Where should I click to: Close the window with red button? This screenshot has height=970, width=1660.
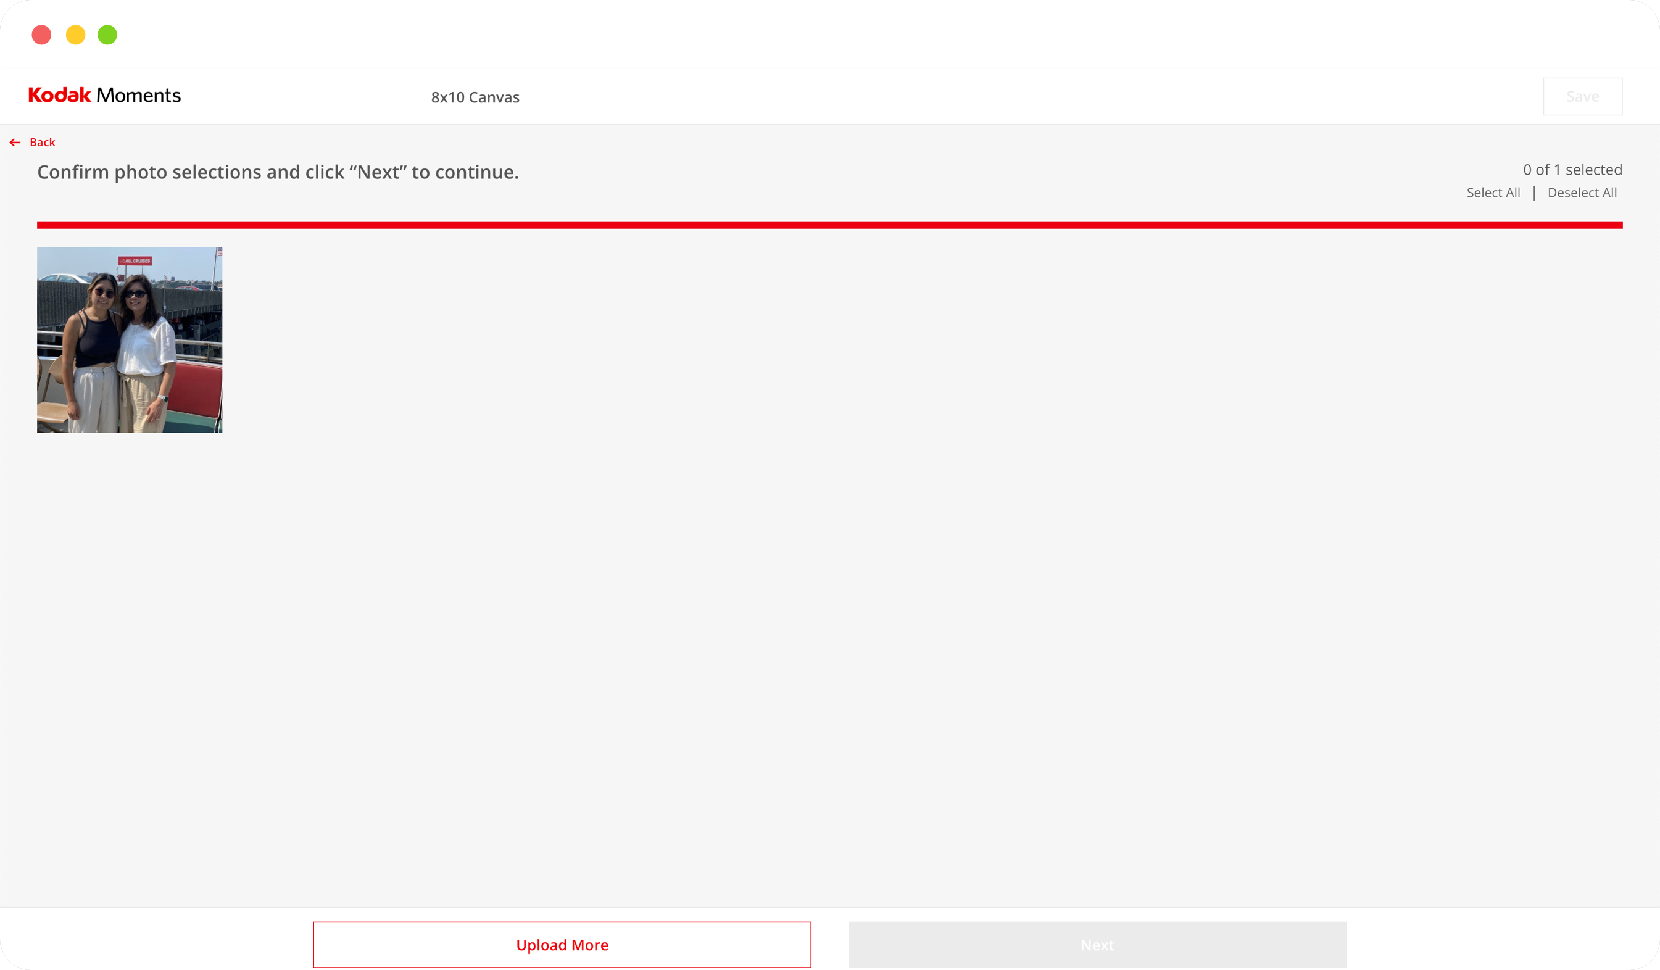(41, 35)
